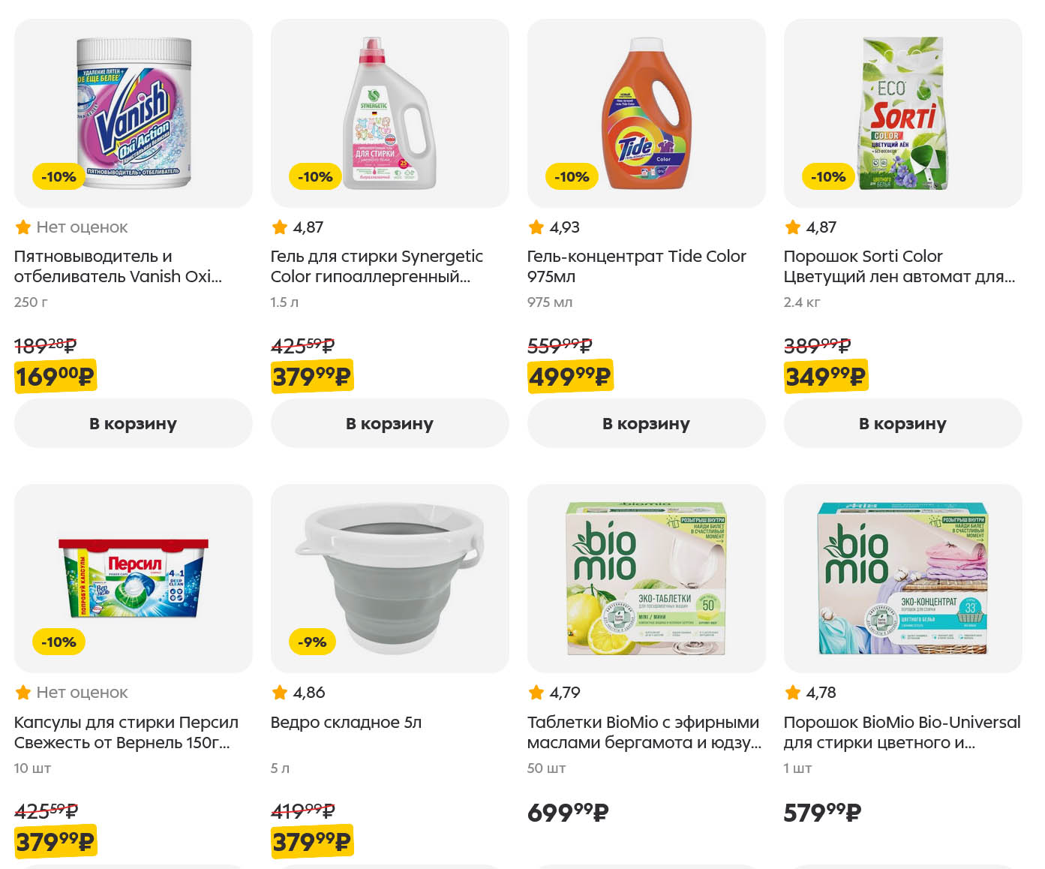Open the Ведро складное 5л title link
This screenshot has width=1045, height=869.
coord(346,723)
